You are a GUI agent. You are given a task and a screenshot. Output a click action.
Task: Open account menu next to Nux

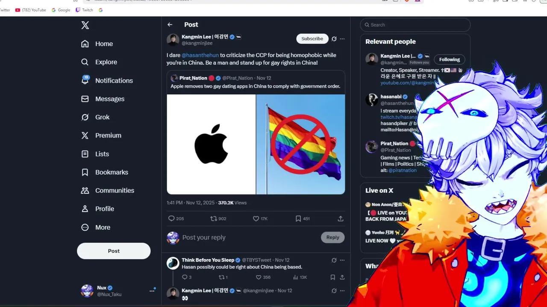[152, 291]
